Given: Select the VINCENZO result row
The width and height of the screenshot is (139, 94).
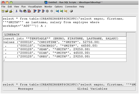Looking at the screenshot, I should click(x=65, y=46).
